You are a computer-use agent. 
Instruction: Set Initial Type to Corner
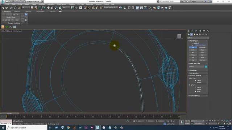pos(195,80)
